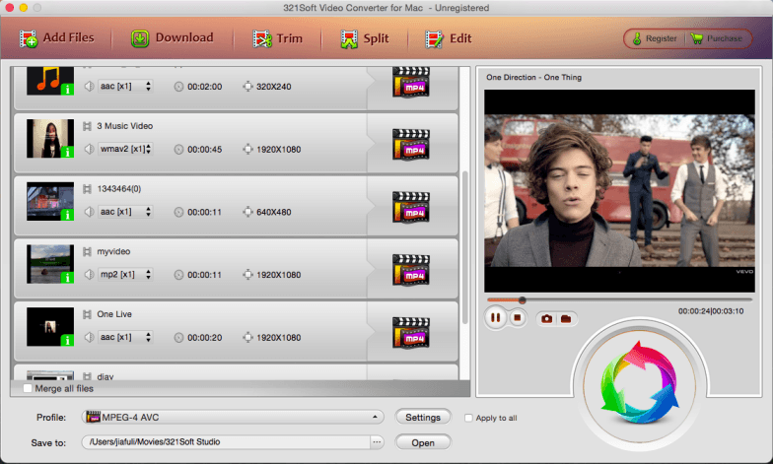
Task: Open audio track dropdown of 3 Music Video
Action: 125,149
